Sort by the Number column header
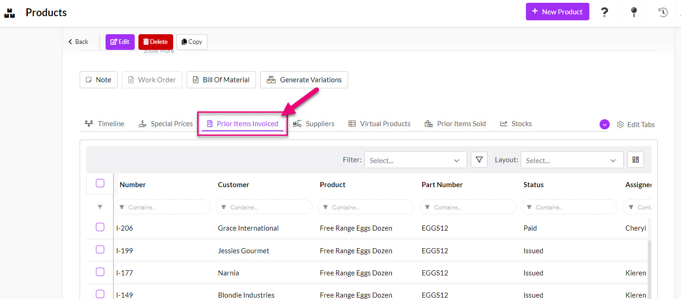This screenshot has height=299, width=681. [x=133, y=184]
